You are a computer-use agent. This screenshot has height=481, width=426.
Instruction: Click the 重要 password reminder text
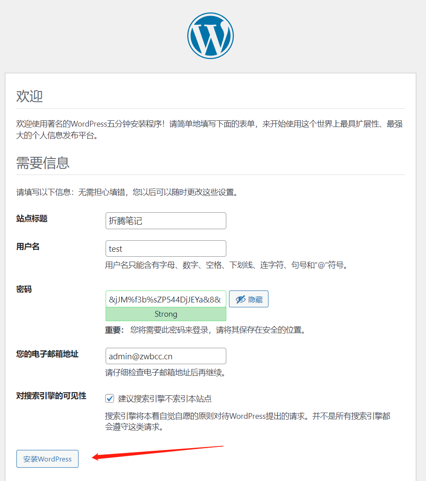pos(205,330)
